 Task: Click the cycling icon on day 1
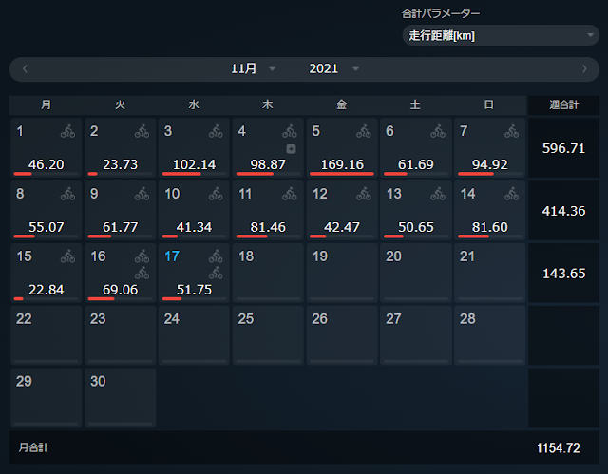(67, 131)
